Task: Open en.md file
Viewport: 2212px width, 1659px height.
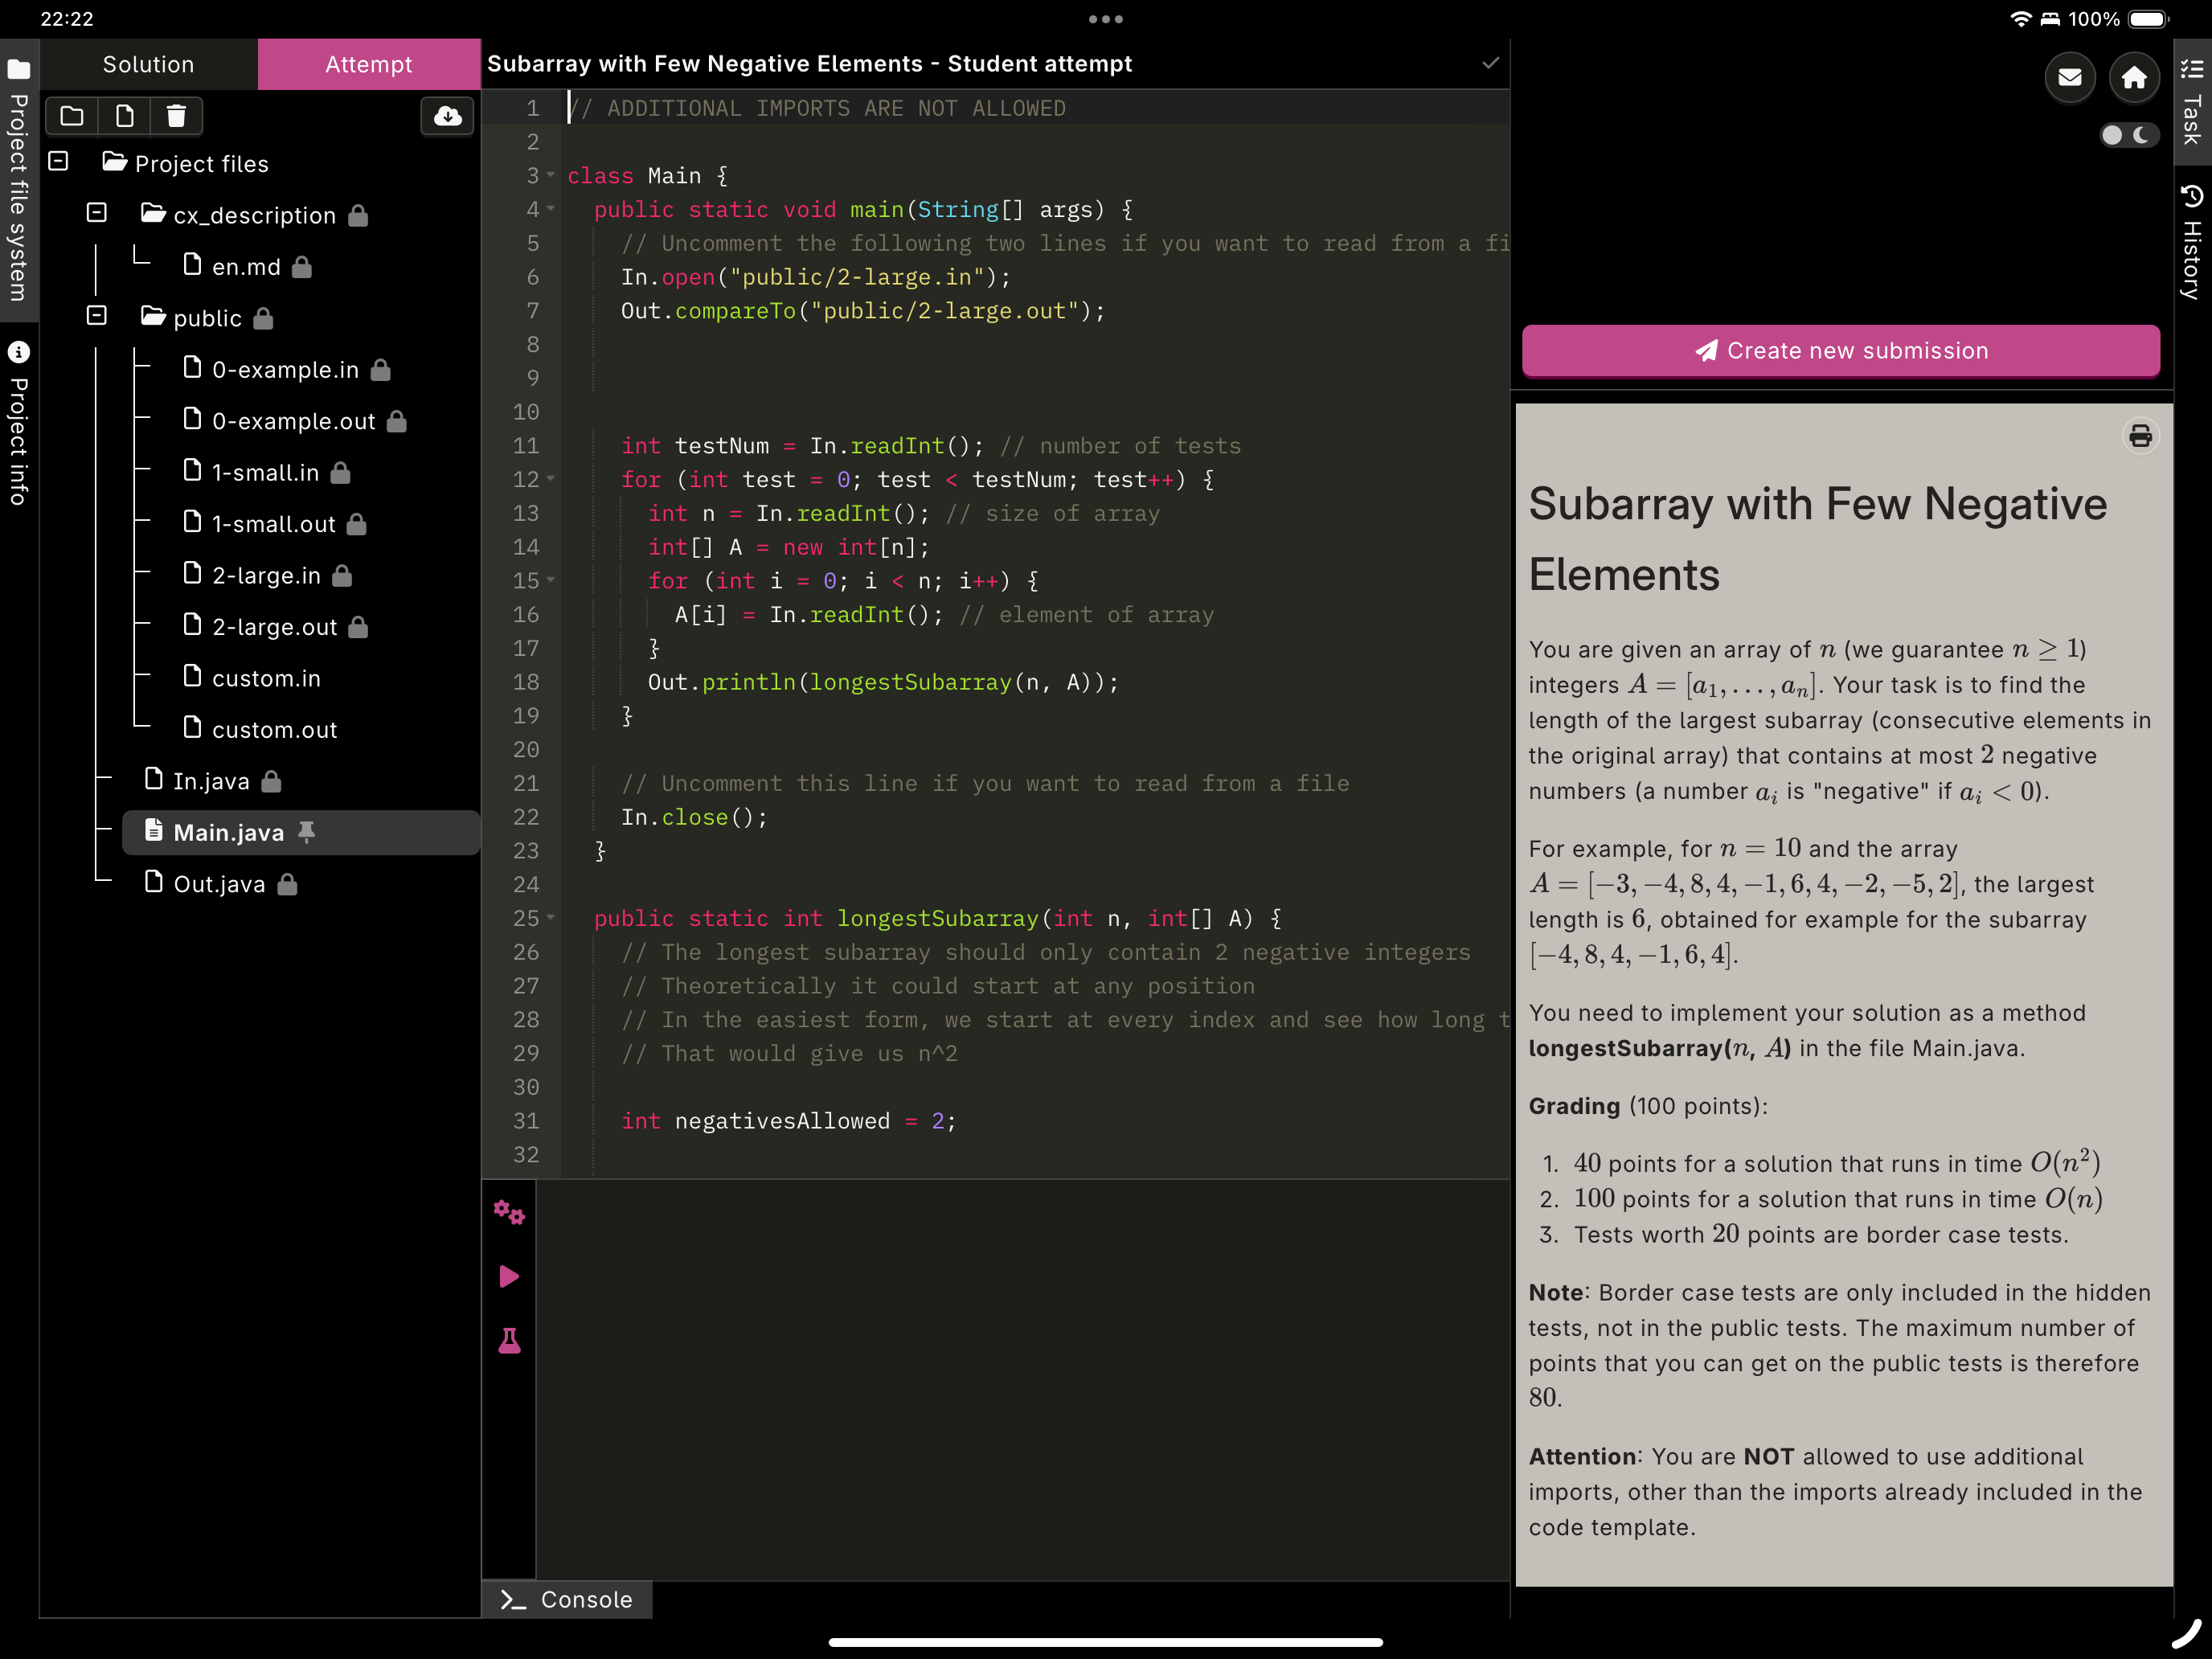Action: pyautogui.click(x=246, y=267)
